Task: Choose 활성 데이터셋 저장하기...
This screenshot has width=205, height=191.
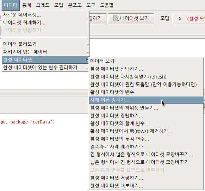Action: [146, 178]
